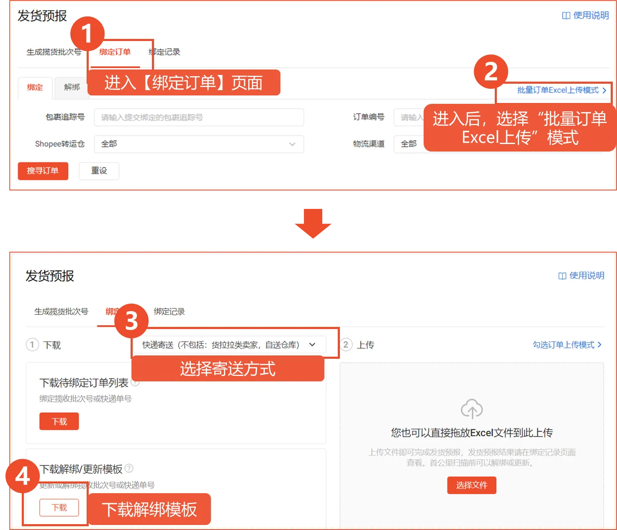The height and width of the screenshot is (530, 617).
Task: Click chevron arrow after 批量订单Excel上传模式
Action: click(x=606, y=90)
